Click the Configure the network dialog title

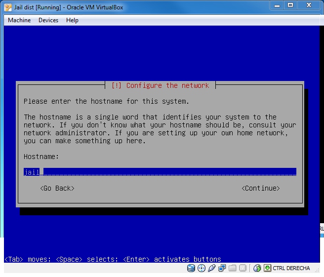(160, 85)
